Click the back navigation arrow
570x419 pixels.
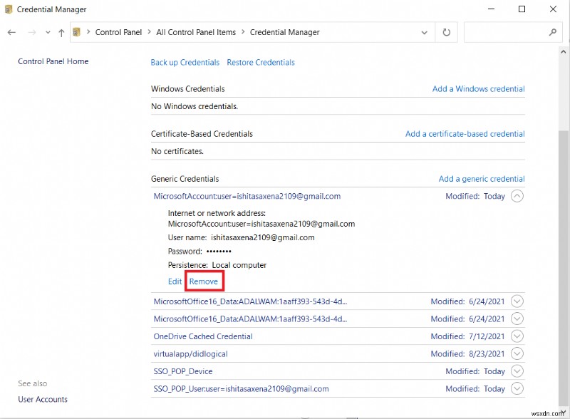pyautogui.click(x=11, y=32)
